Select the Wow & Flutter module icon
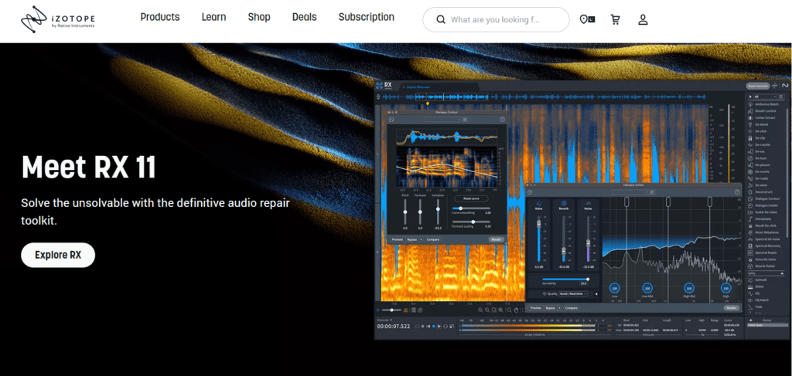The width and height of the screenshot is (792, 376). [x=750, y=266]
